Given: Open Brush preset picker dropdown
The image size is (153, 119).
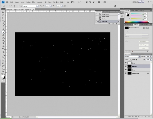Looking at the screenshot, I should 17,6.
